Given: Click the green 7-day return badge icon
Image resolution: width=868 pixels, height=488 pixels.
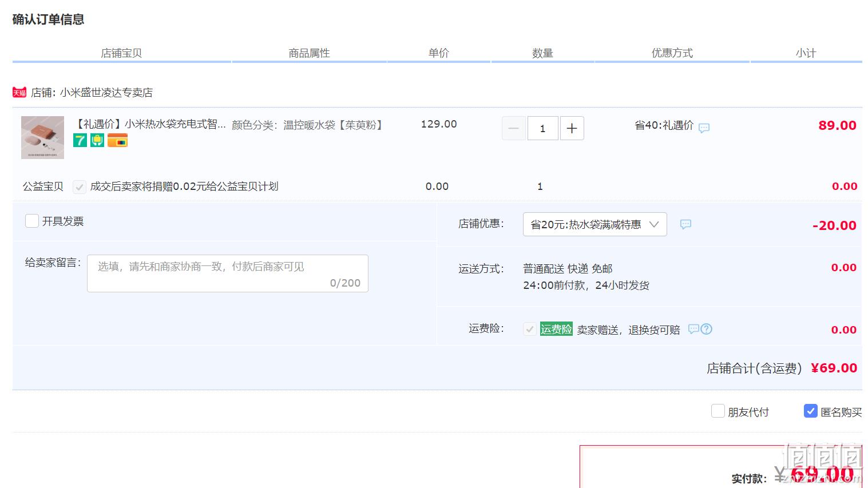Looking at the screenshot, I should (80, 140).
